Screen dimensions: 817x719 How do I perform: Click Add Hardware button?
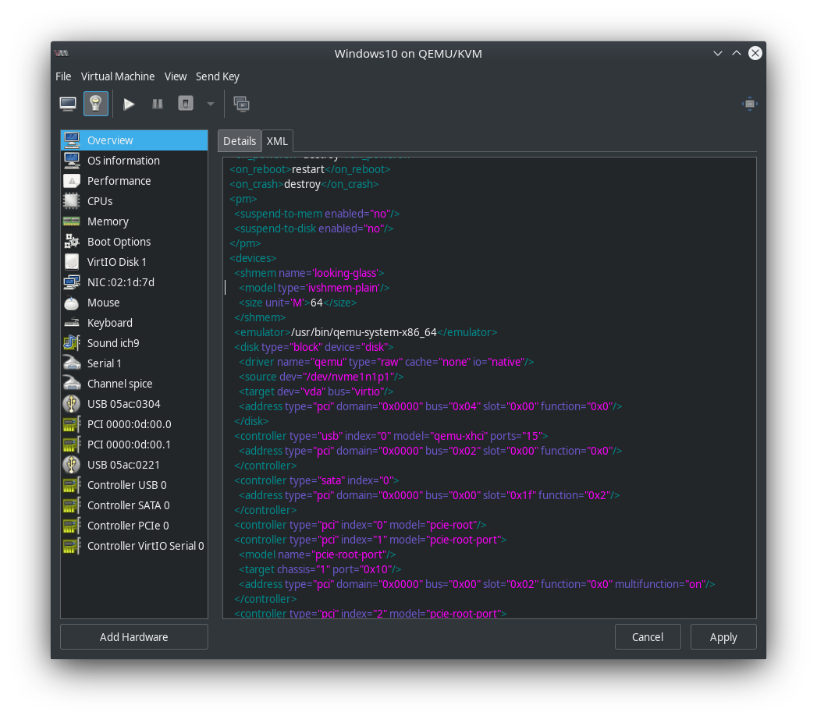coord(134,637)
